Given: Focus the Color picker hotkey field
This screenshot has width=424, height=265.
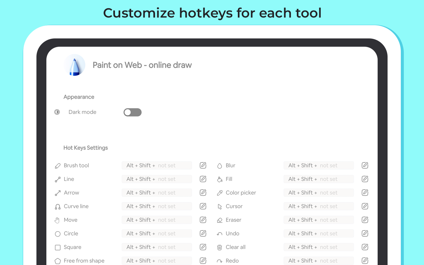Looking at the screenshot, I should point(319,192).
